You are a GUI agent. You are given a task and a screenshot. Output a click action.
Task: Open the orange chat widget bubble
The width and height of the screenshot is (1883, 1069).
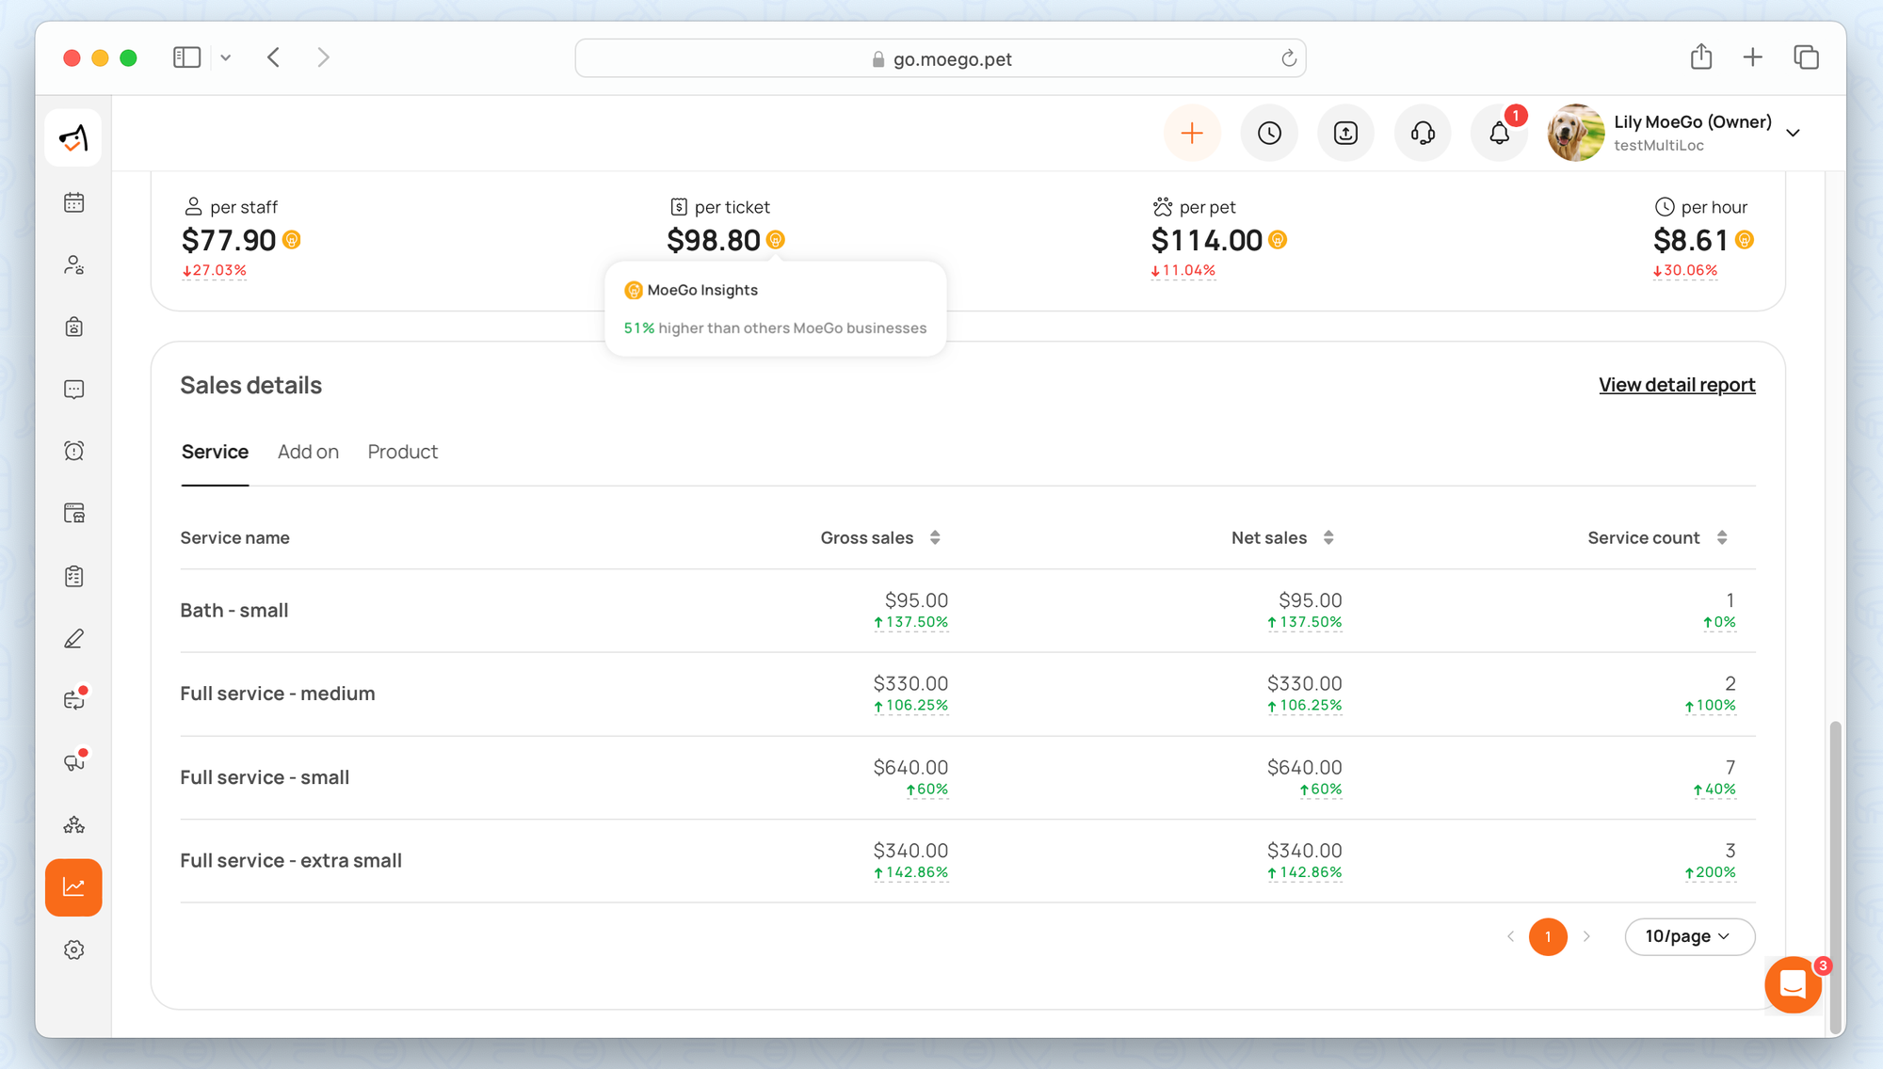1793,984
